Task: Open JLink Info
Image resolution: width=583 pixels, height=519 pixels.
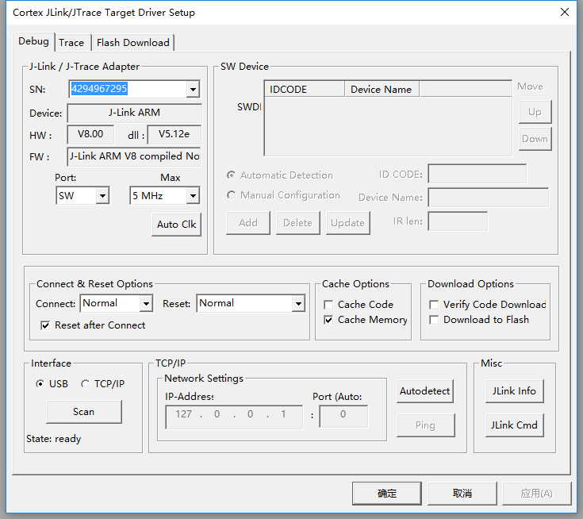Action: [514, 391]
